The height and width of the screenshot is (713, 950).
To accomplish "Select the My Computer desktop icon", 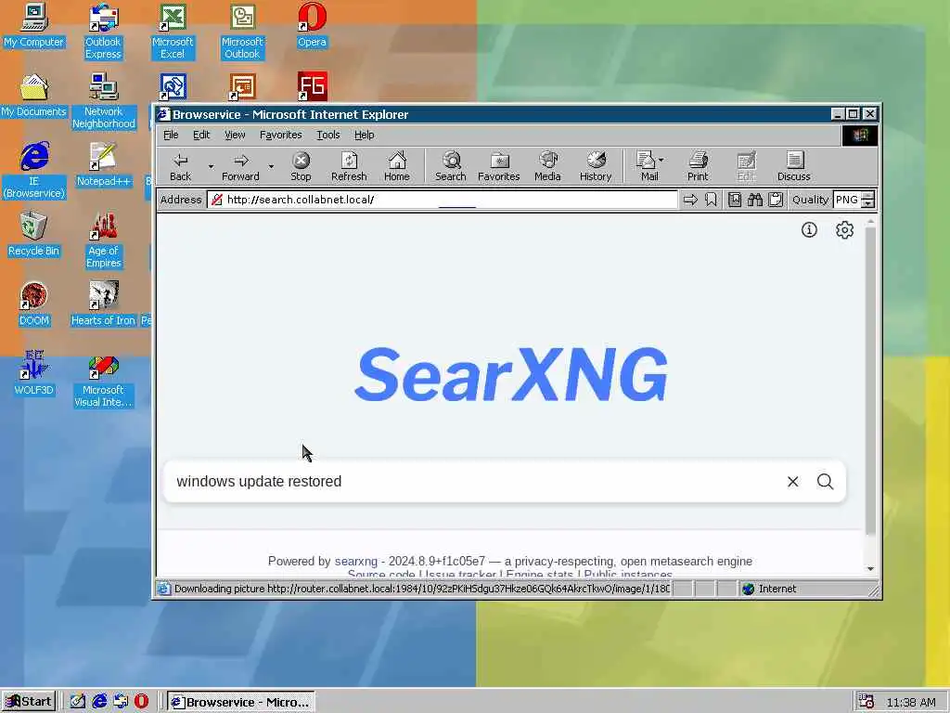I will pyautogui.click(x=34, y=25).
